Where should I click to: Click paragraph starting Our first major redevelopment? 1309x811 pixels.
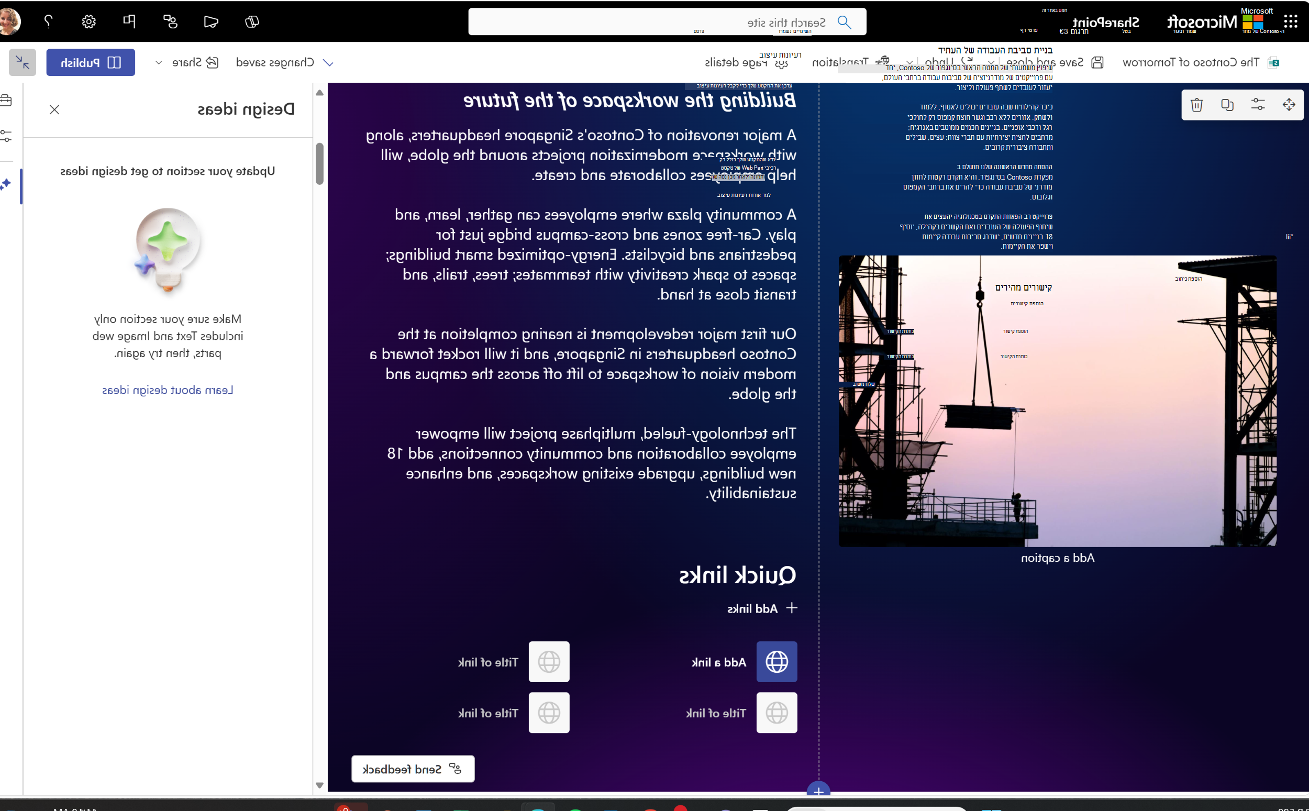(583, 364)
